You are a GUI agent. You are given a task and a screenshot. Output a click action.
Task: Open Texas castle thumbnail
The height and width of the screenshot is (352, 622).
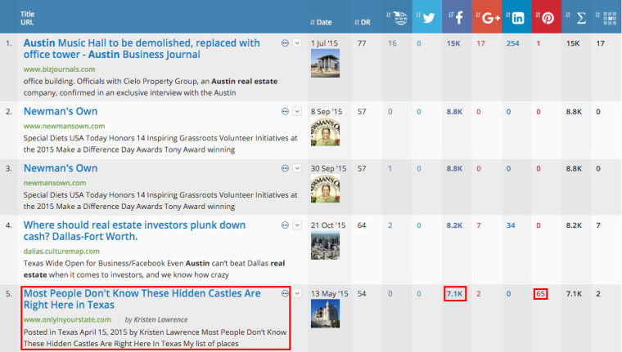(x=325, y=314)
